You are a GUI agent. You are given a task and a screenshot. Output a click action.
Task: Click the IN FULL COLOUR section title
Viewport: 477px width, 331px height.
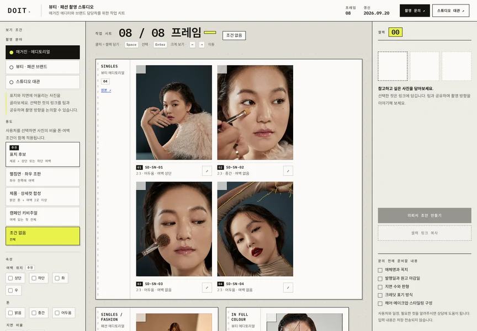point(240,317)
